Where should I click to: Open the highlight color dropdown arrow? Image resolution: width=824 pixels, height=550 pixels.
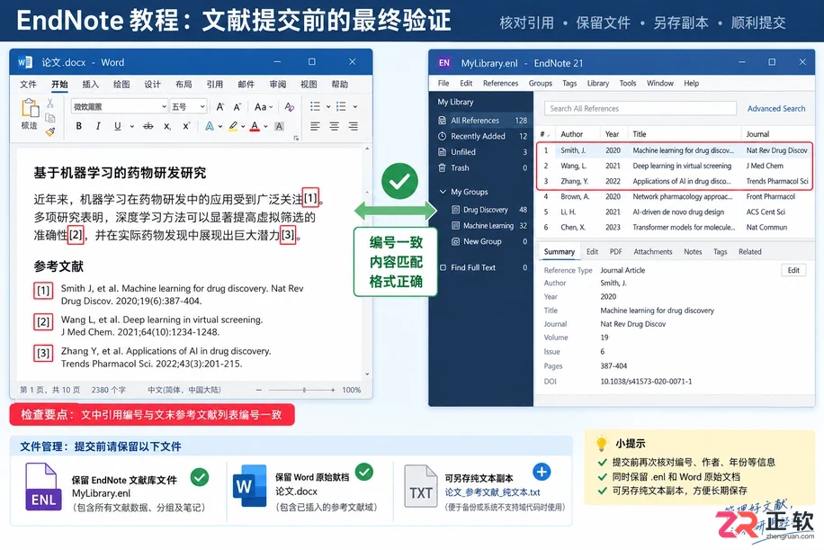(243, 126)
